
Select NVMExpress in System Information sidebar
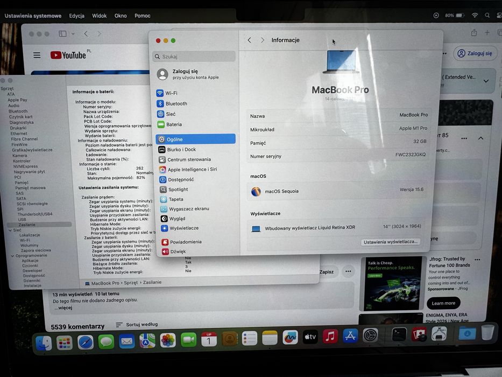click(25, 166)
